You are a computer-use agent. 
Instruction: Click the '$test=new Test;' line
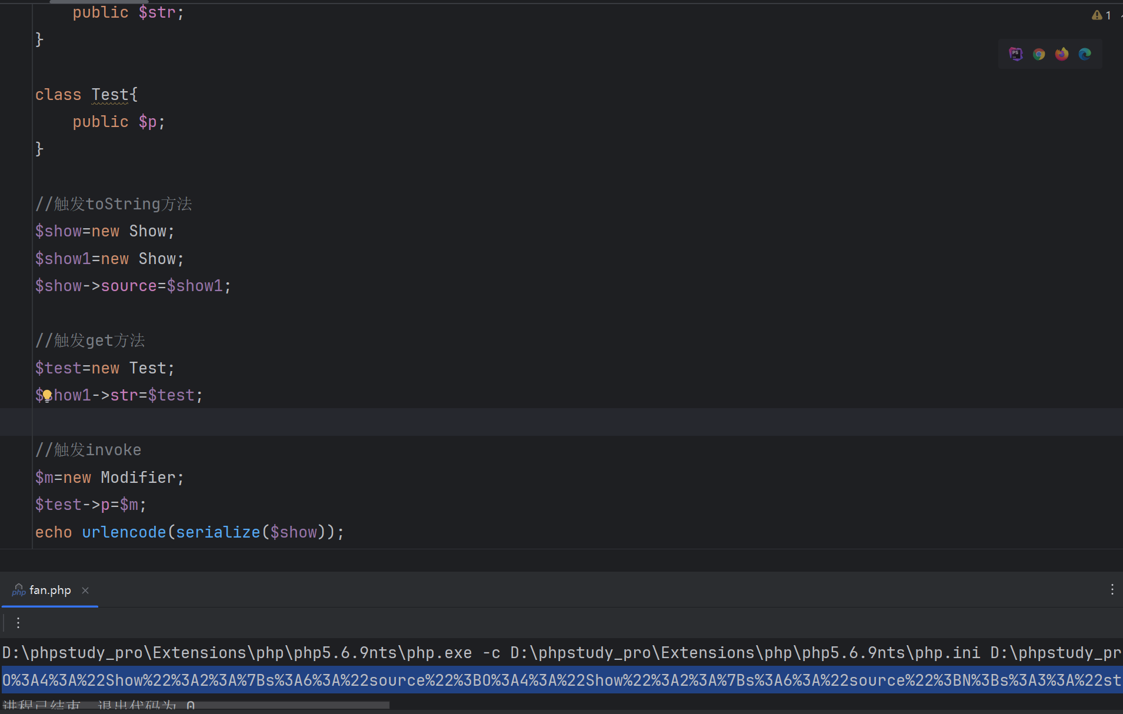pyautogui.click(x=105, y=368)
